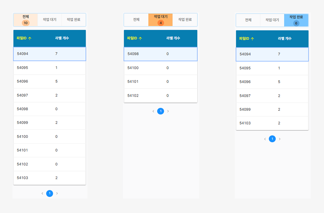Select file 54099 in the 10-file table
The image size is (324, 213).
point(50,123)
